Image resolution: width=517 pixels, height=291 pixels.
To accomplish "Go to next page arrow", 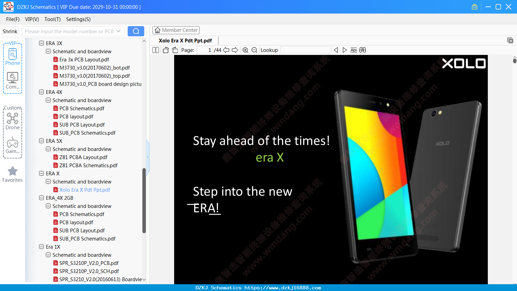I will 235,50.
